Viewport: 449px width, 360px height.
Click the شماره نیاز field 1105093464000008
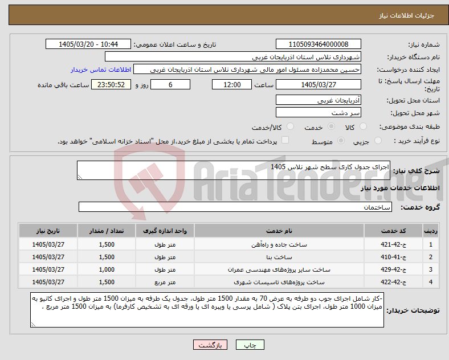(x=318, y=44)
